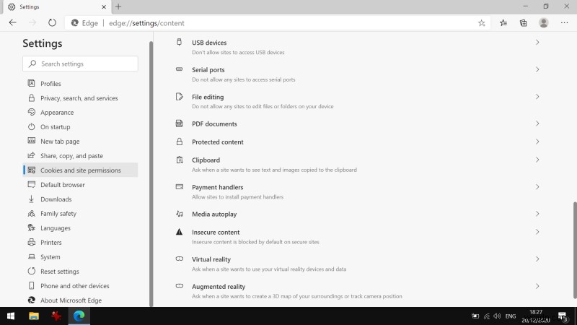Open Family safety settings

80,213
